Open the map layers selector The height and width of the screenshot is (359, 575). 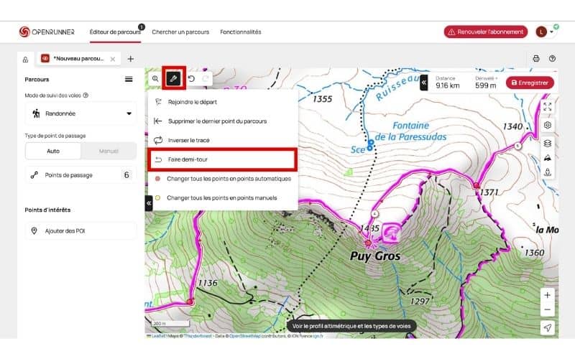tap(548, 143)
